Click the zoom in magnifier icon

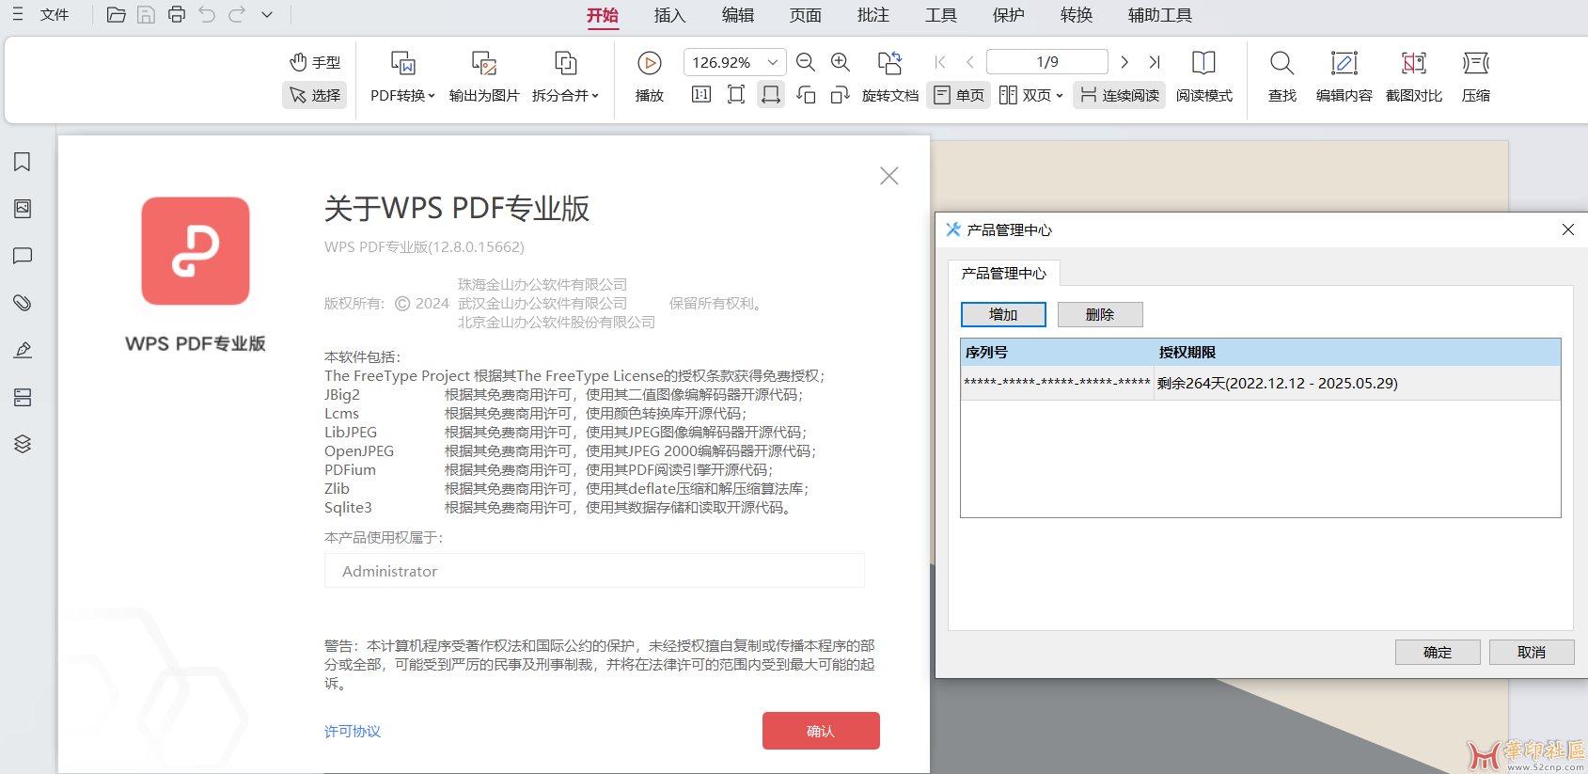[x=841, y=63]
